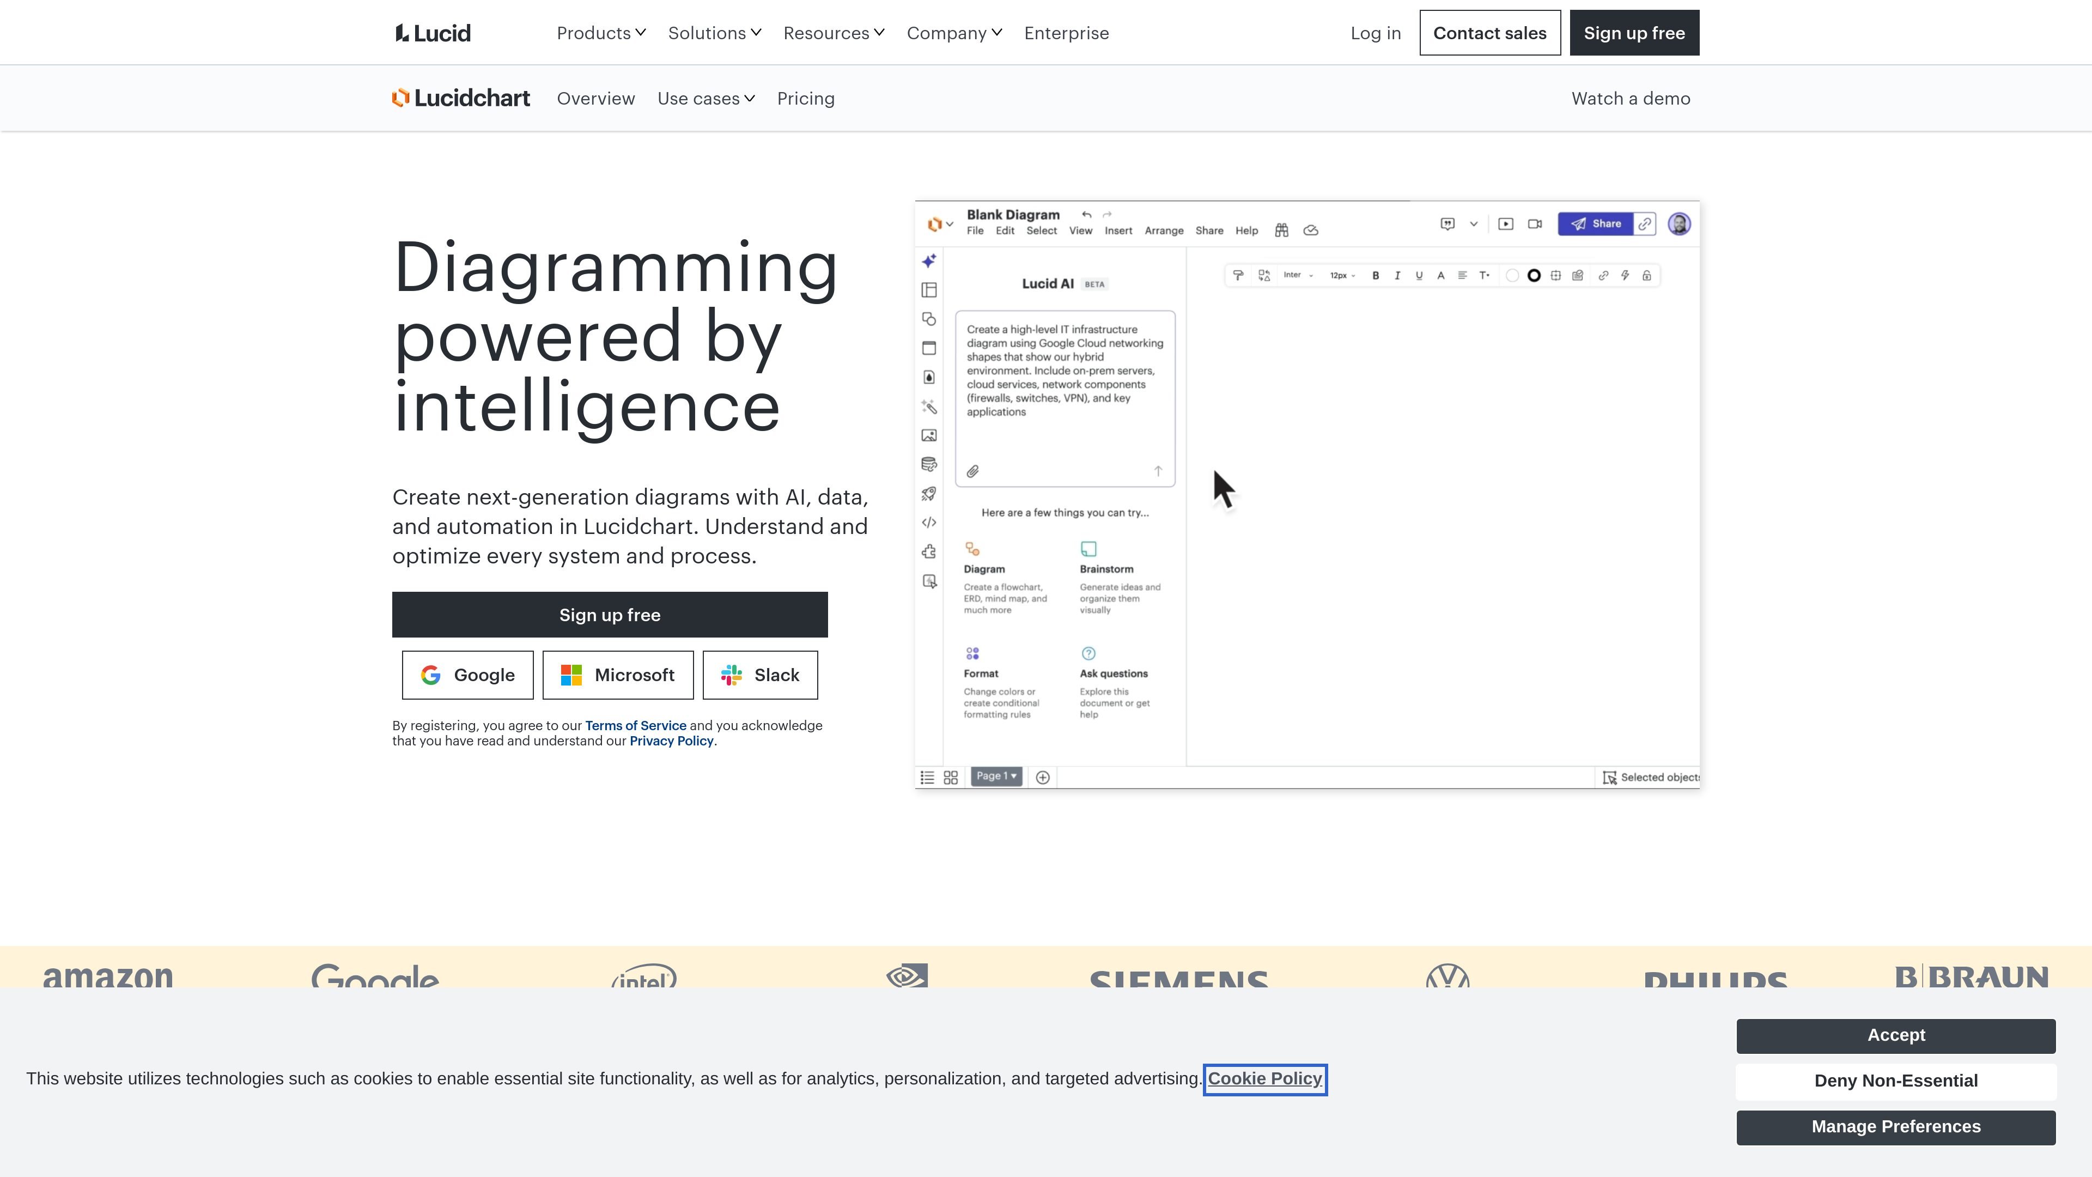Screen dimensions: 2092x1177
Task: Click the change shape icon in format bar
Action: (x=1264, y=275)
